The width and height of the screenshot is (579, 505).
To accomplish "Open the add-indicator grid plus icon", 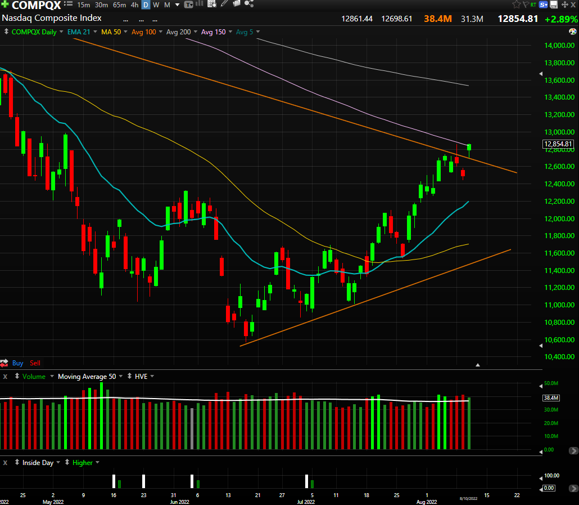I will point(212,4).
